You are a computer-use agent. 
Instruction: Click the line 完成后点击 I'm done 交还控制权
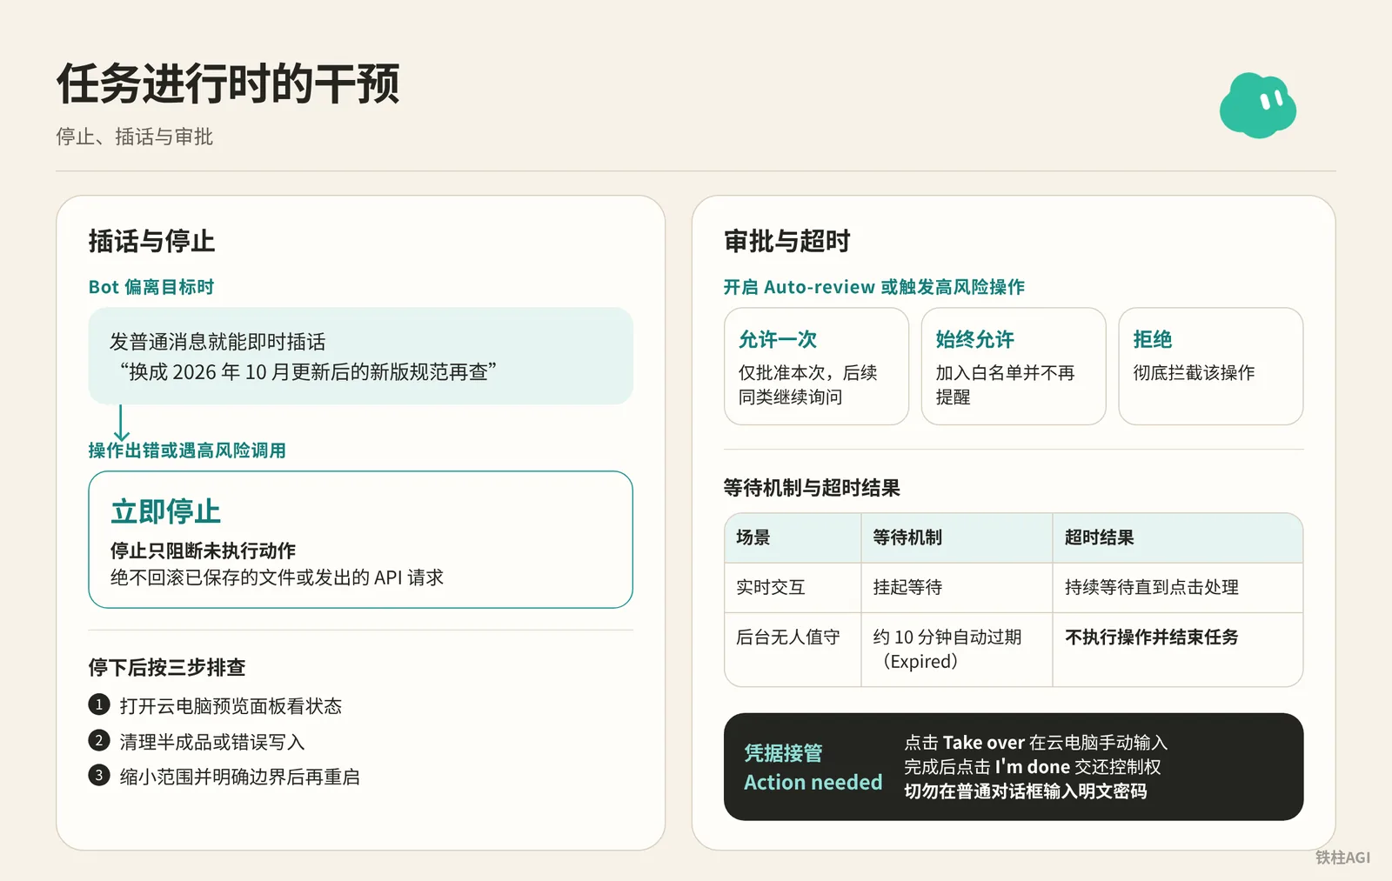click(x=1033, y=767)
